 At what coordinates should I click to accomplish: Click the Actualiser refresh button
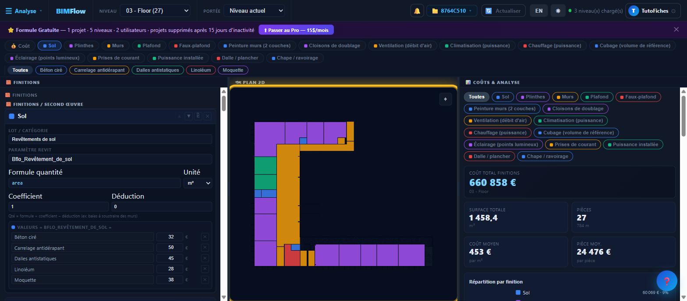503,11
